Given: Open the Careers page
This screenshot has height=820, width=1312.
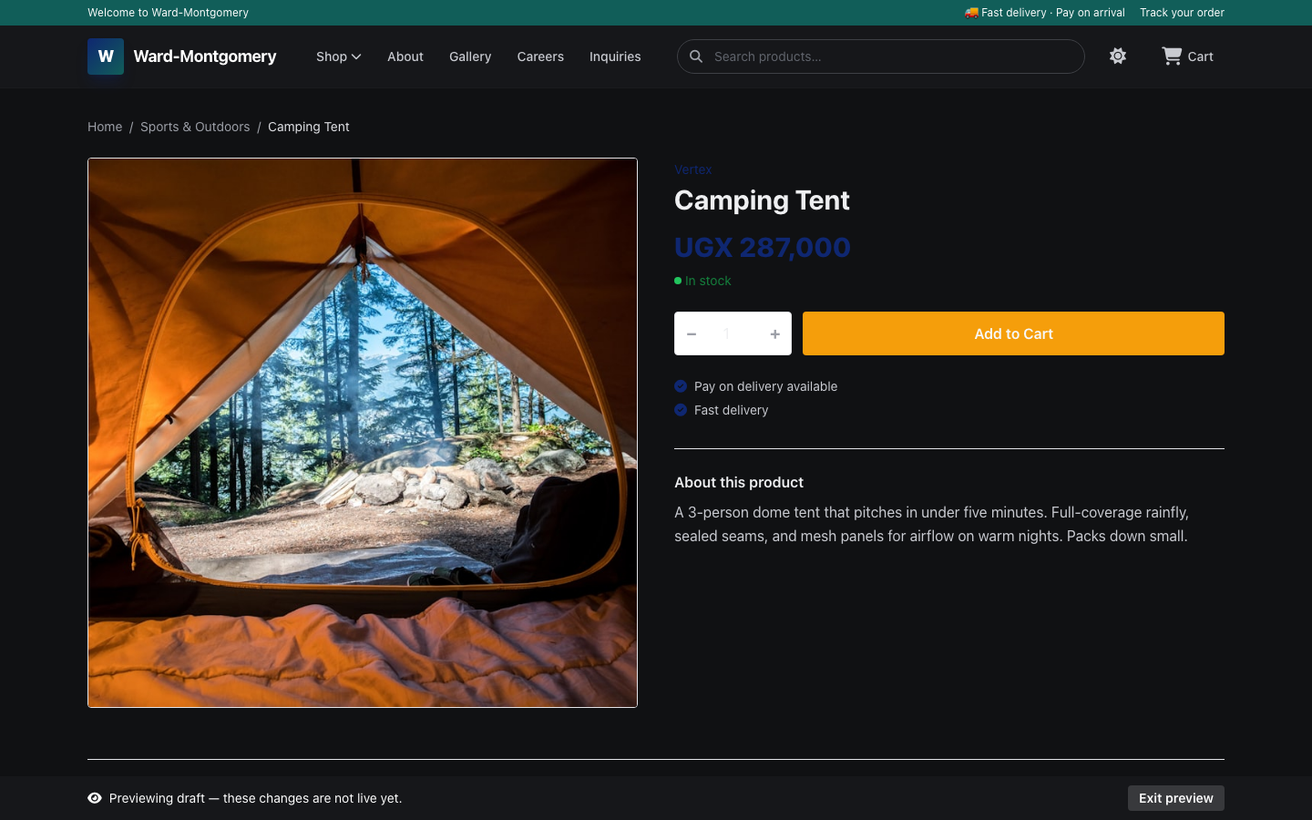Looking at the screenshot, I should click(x=540, y=56).
